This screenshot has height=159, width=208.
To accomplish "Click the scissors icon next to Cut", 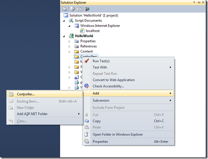I will tap(86, 115).
